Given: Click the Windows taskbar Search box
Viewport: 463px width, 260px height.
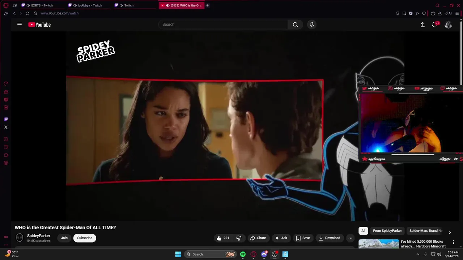Looking at the screenshot, I should [210, 254].
